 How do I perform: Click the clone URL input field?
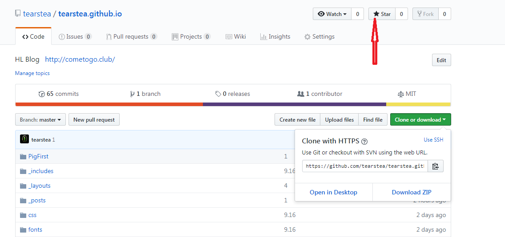point(365,166)
